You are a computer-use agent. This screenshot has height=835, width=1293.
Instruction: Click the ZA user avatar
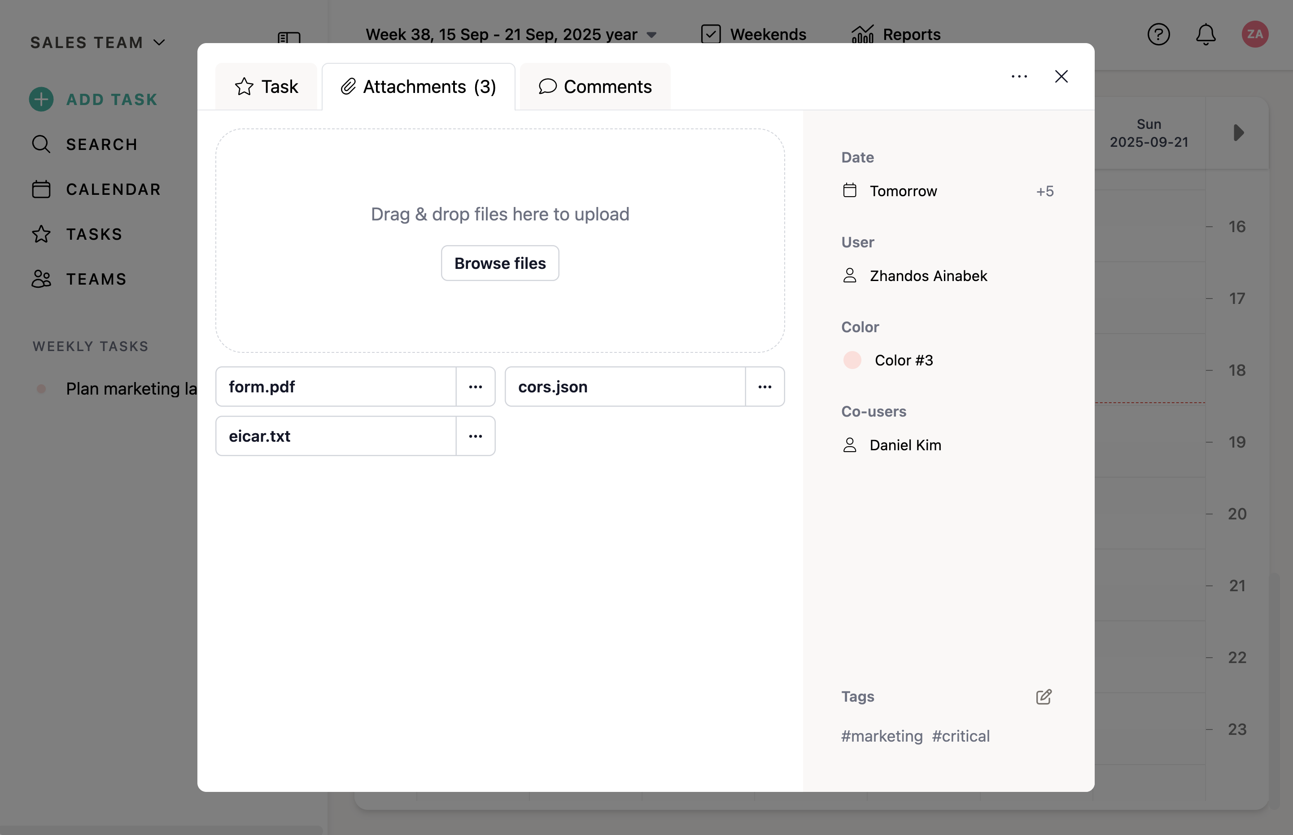1254,34
